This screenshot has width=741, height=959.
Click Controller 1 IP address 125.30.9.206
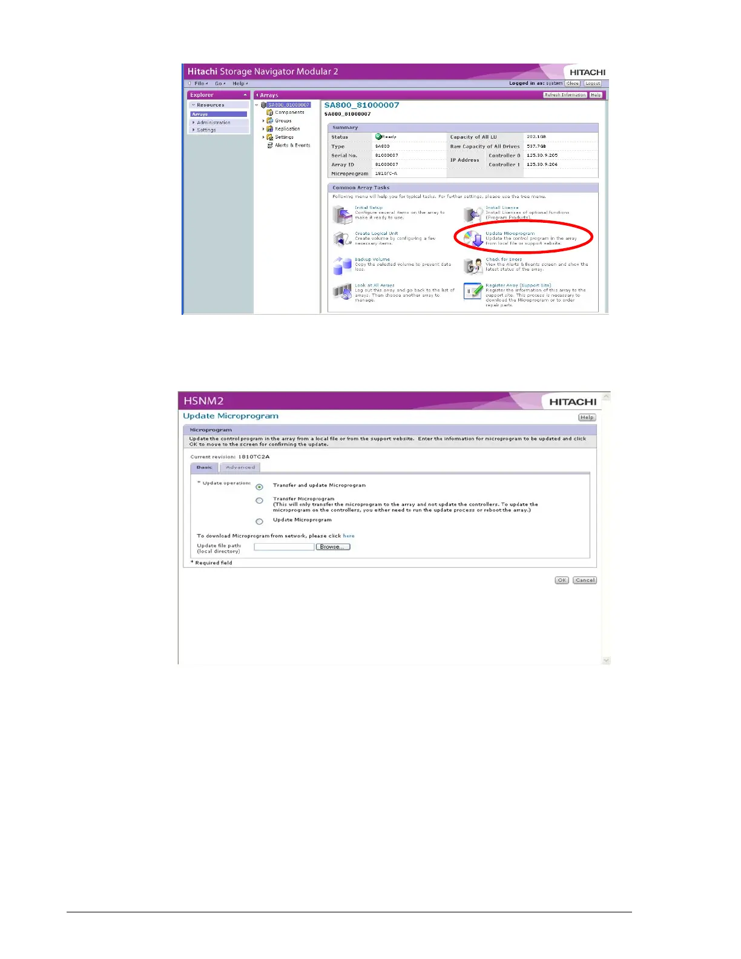point(542,165)
